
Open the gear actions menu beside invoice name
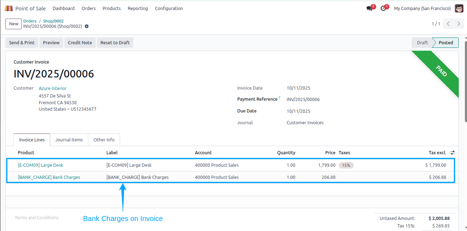pos(86,26)
